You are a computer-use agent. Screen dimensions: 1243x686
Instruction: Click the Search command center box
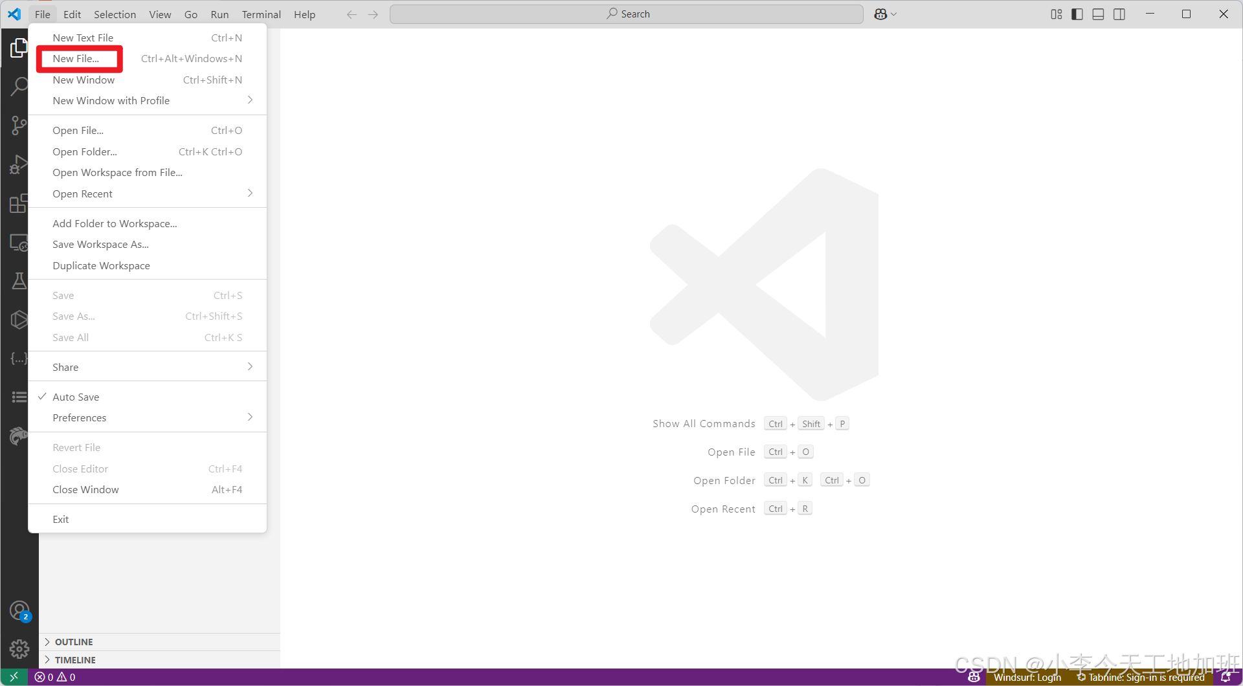[x=627, y=14]
